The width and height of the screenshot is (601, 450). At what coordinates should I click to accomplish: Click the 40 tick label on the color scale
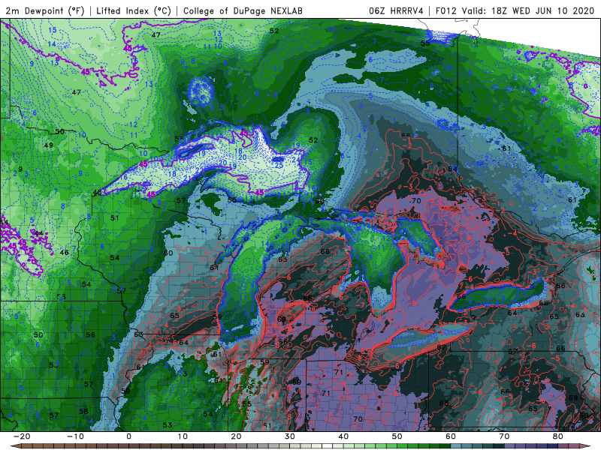(343, 436)
